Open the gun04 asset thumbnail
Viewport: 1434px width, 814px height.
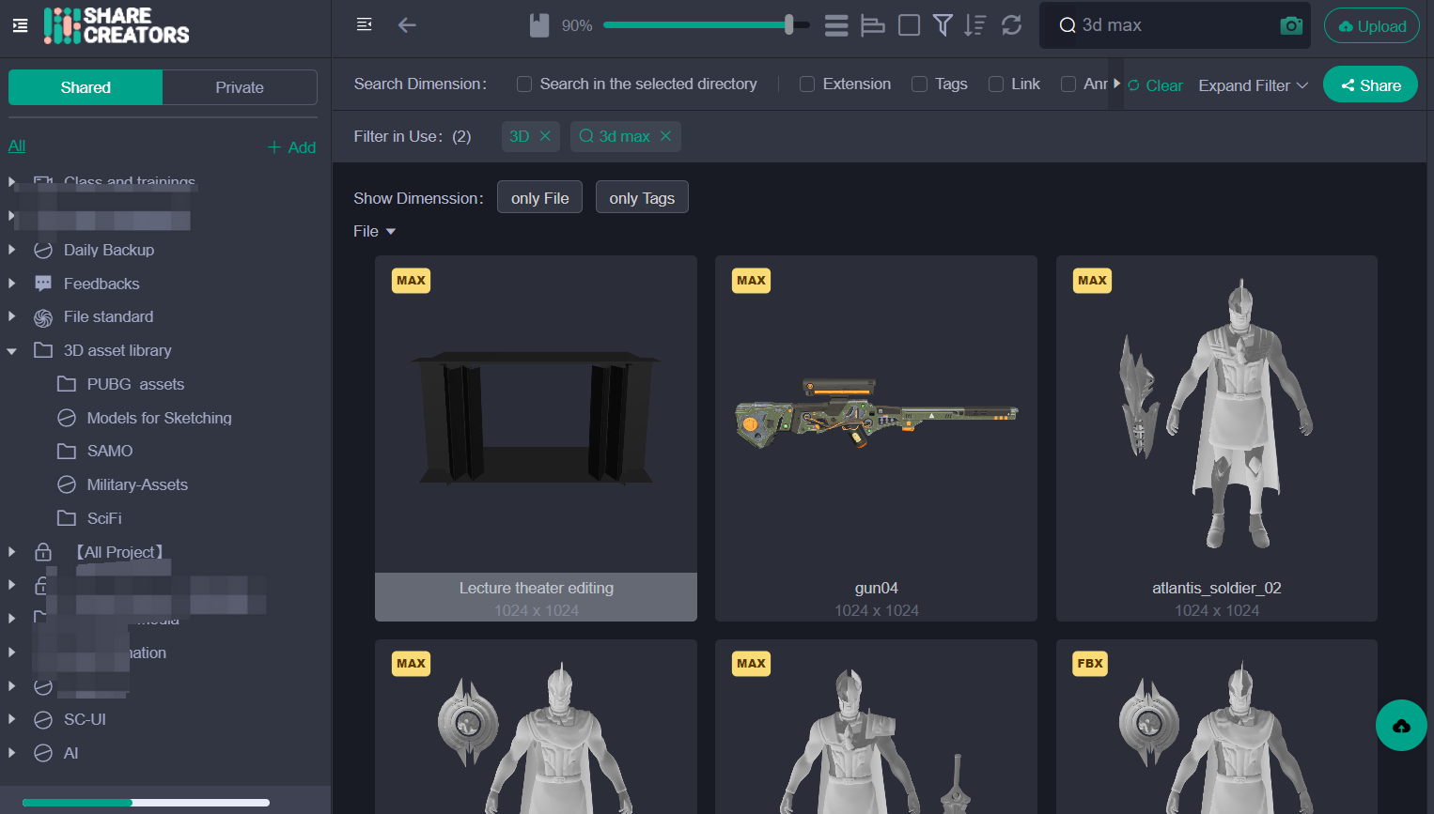coord(875,413)
